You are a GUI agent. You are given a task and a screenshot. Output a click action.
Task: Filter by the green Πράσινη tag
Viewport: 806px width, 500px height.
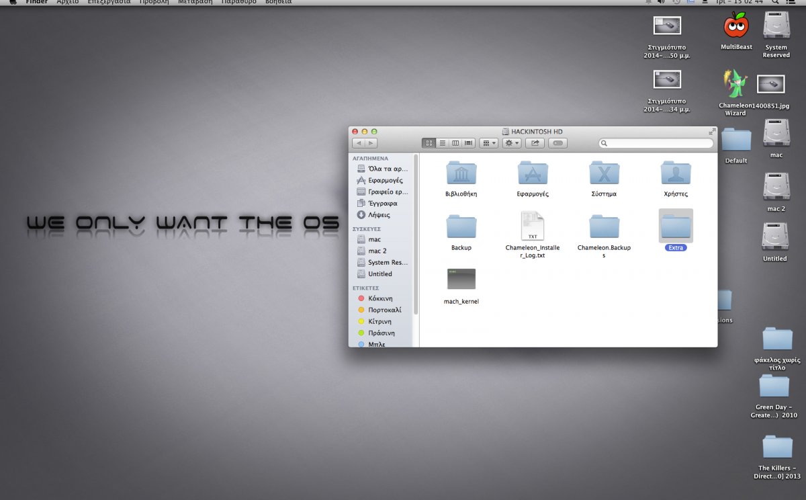click(375, 333)
